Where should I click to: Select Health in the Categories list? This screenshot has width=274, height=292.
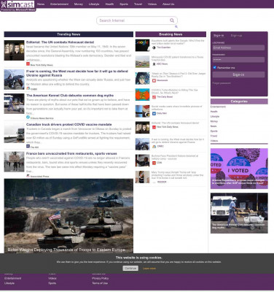214,112
